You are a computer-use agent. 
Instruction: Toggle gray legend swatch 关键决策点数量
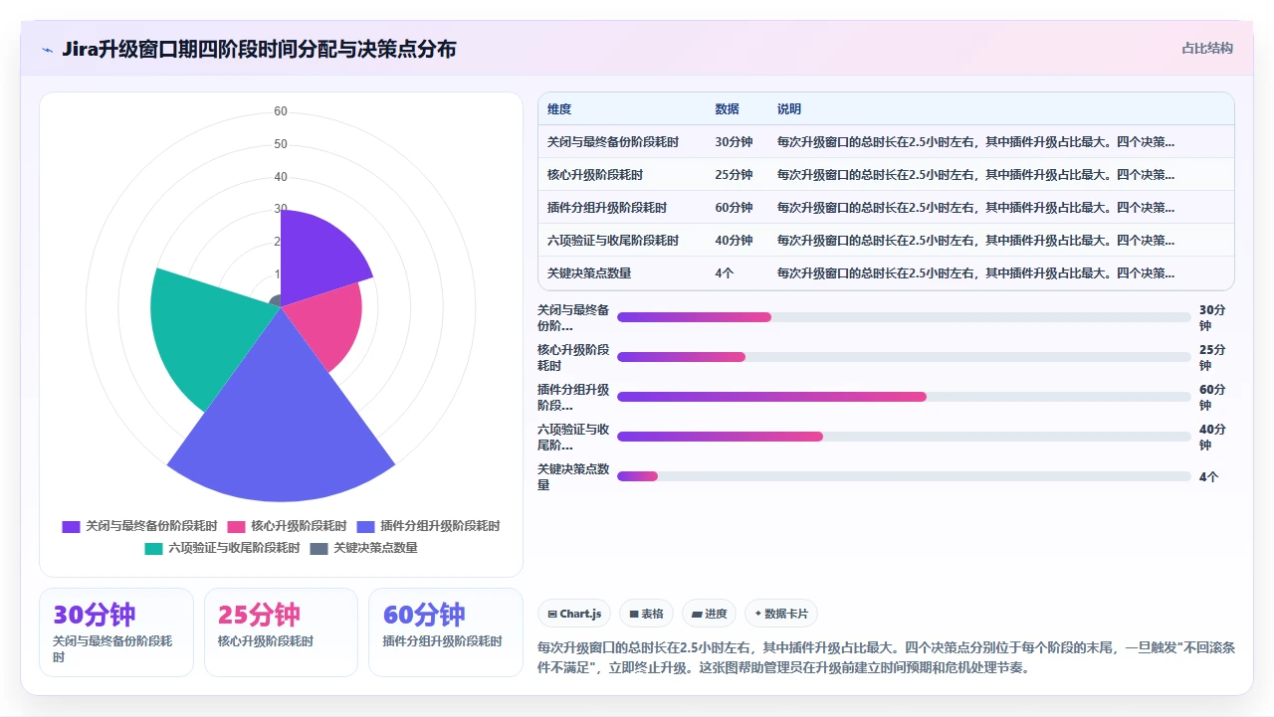pyautogui.click(x=318, y=548)
